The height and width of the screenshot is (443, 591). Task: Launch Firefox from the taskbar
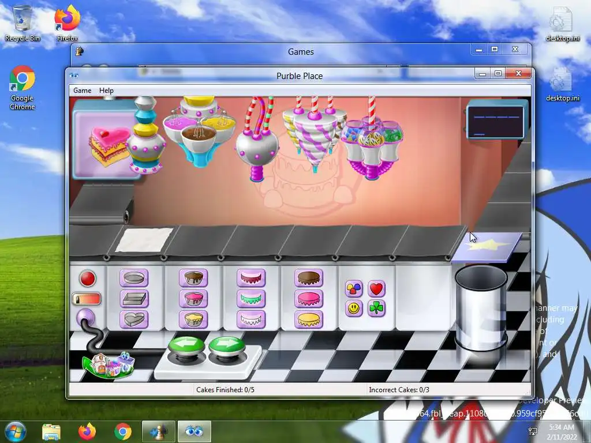(87, 431)
